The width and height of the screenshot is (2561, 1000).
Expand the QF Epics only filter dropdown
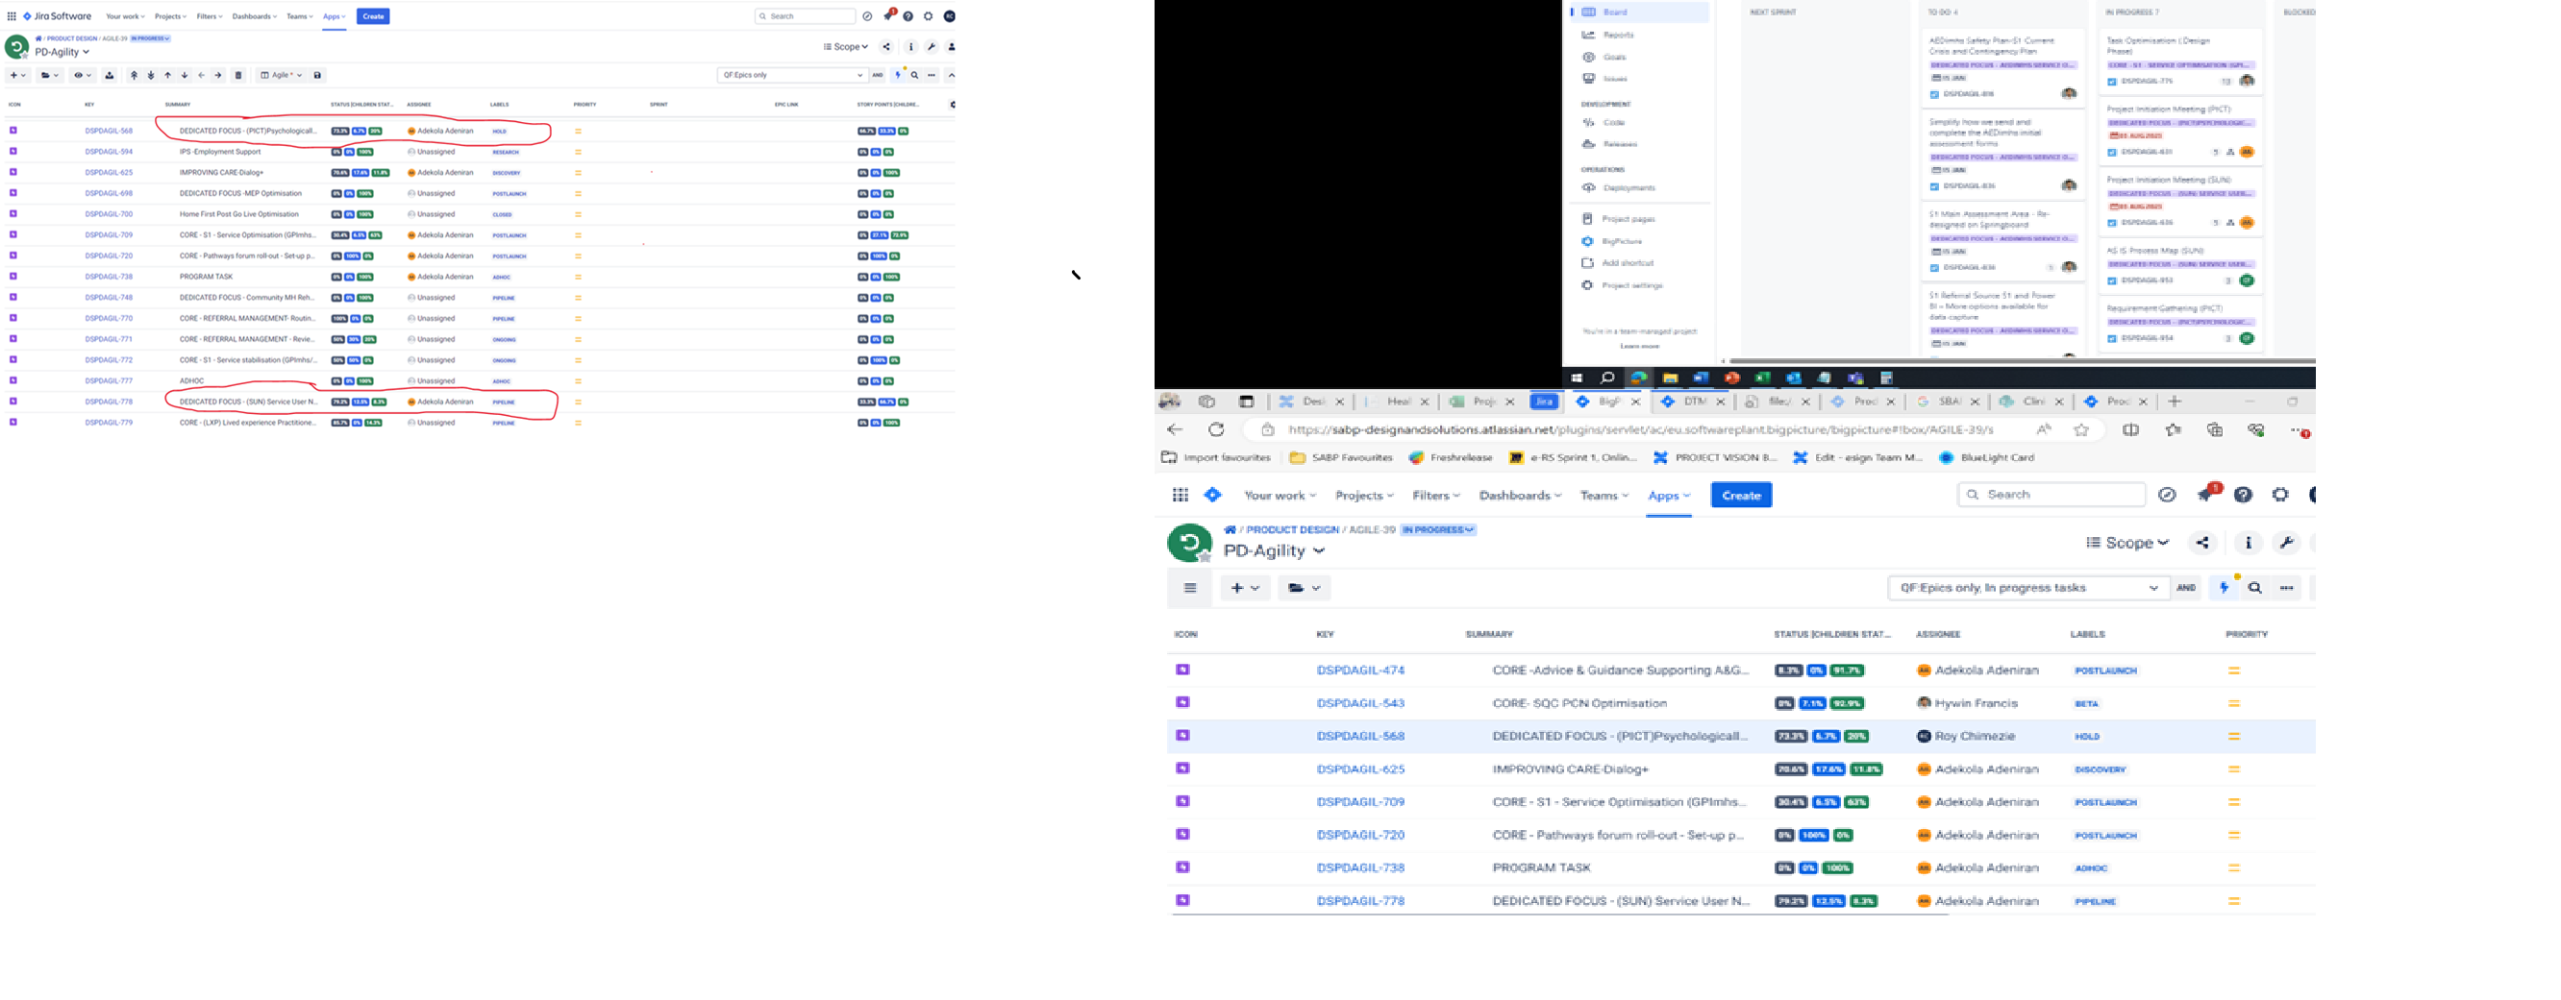[x=792, y=76]
